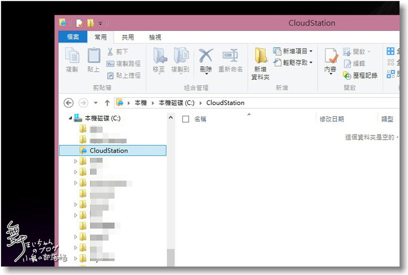408x275 pixels.
Task: Click the 複製 (Copy) icon in ribbon
Action: (x=72, y=56)
